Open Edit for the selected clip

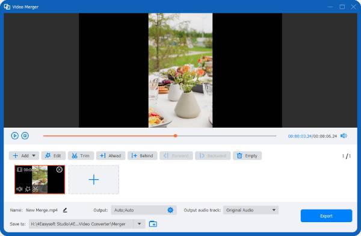pos(54,155)
